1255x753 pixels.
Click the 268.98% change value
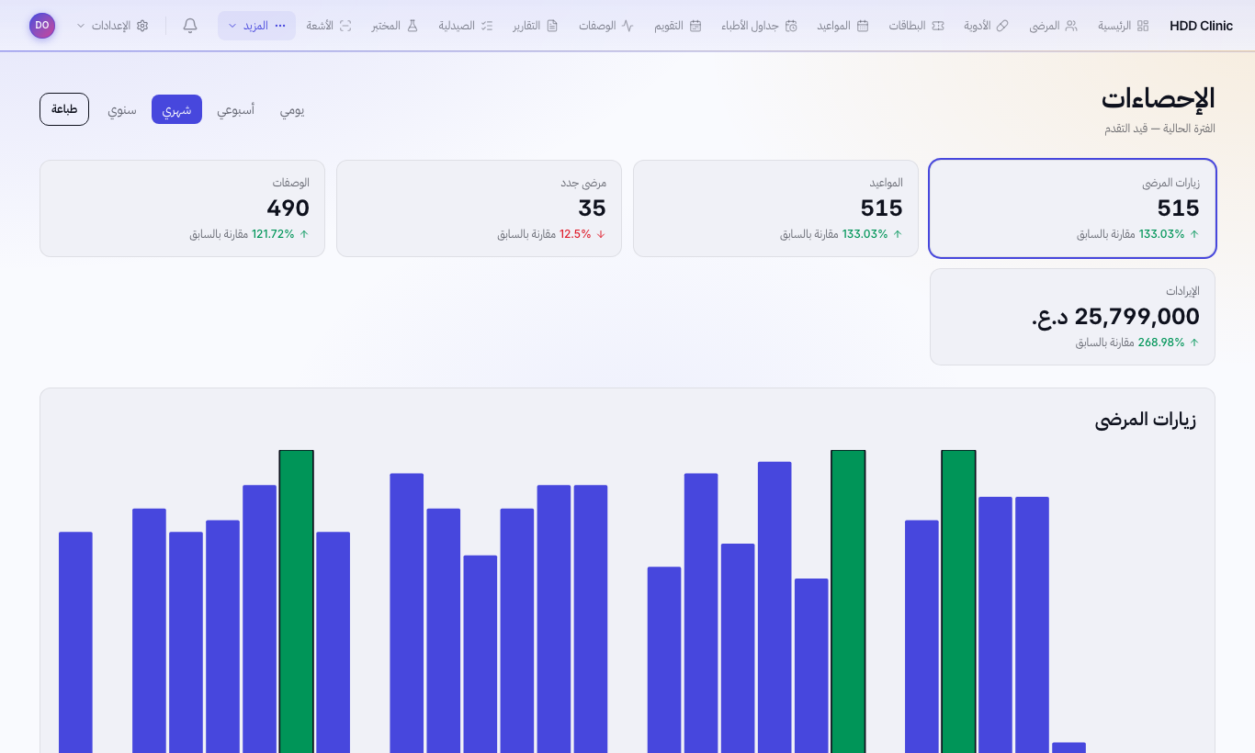coord(1161,343)
